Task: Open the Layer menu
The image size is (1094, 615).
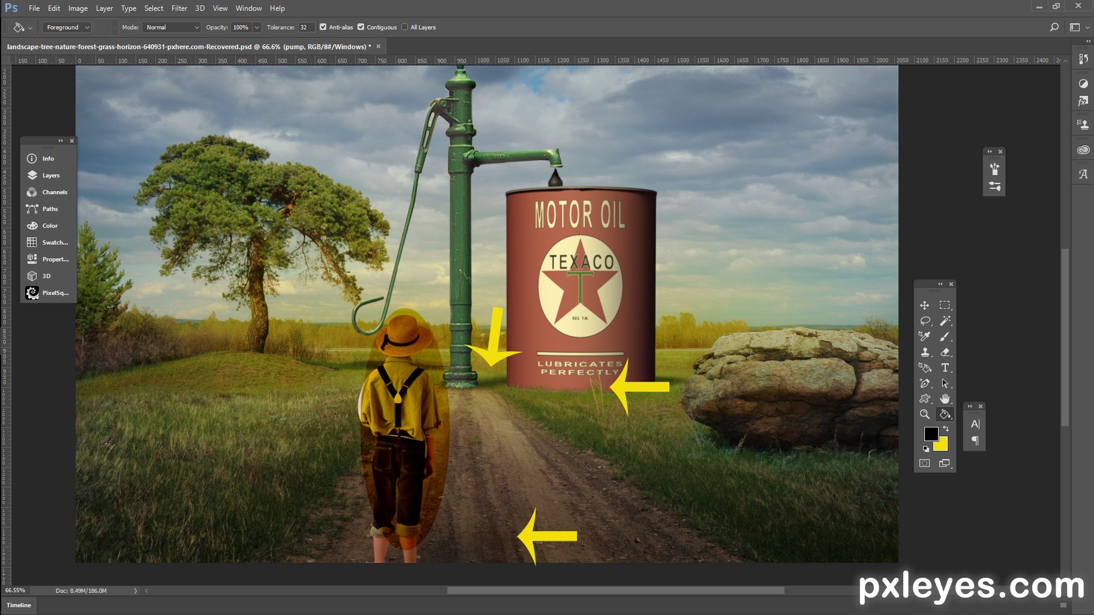Action: click(104, 8)
